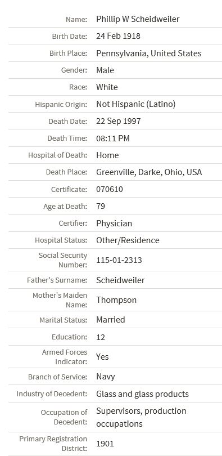Click the Race value White

107,87
